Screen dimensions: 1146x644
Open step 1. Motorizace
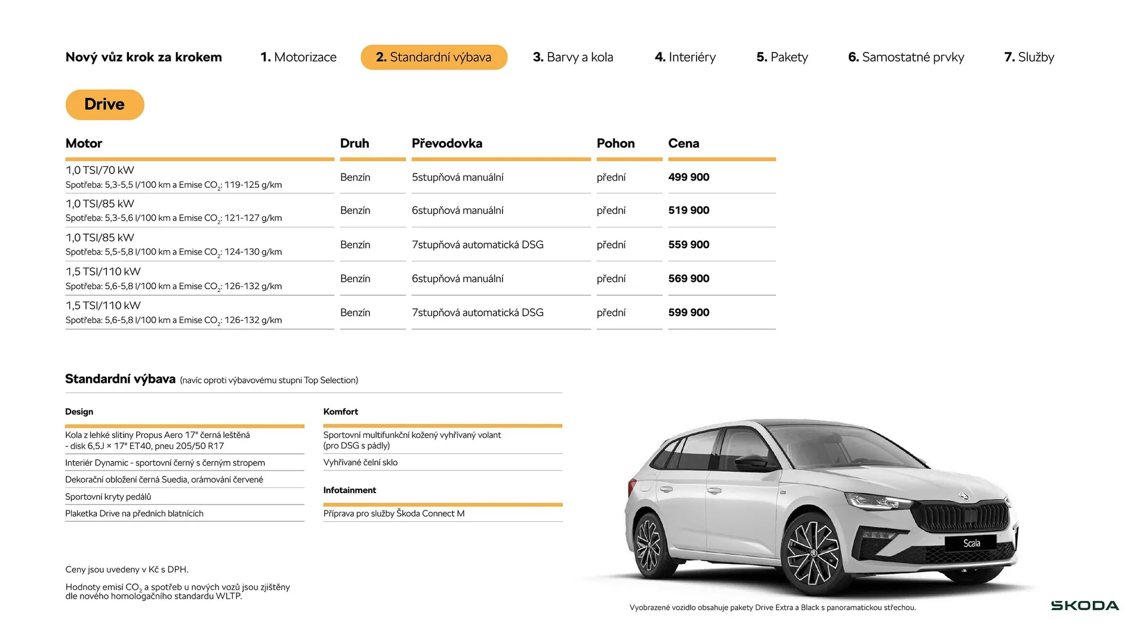pyautogui.click(x=298, y=57)
